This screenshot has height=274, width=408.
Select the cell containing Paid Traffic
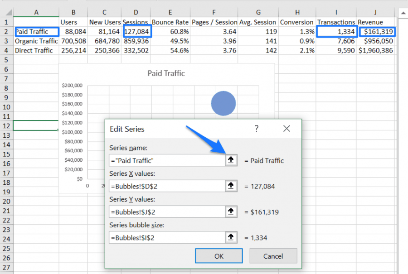coord(36,31)
